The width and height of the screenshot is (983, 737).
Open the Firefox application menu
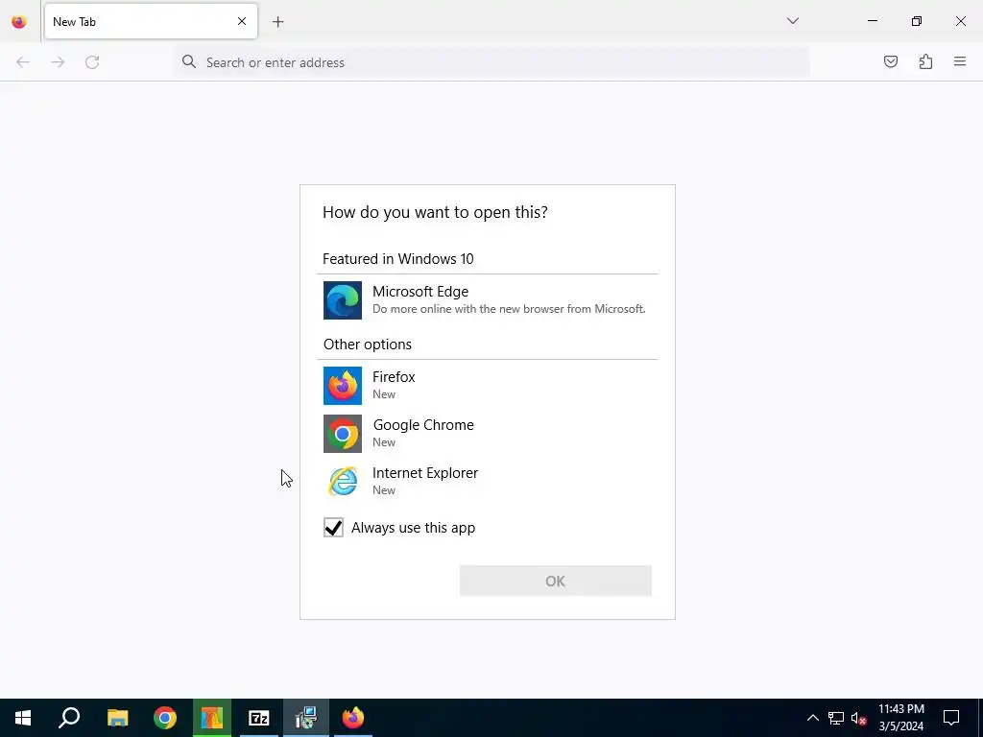960,61
